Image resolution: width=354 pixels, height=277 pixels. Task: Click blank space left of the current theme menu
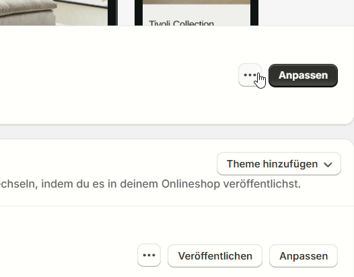click(x=117, y=75)
